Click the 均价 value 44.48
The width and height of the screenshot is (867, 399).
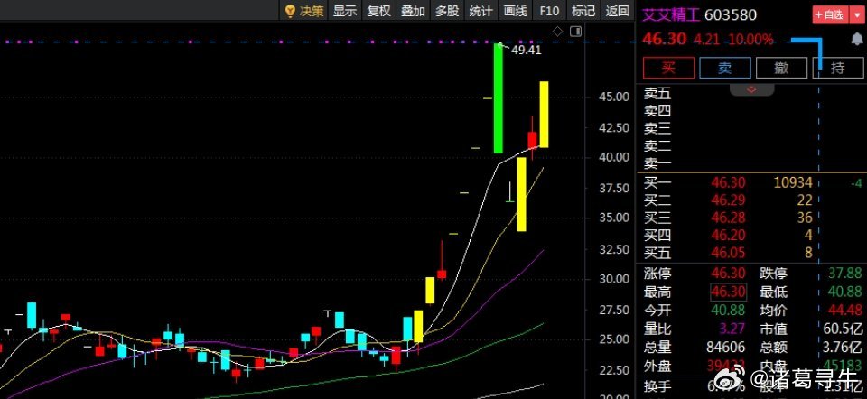(x=845, y=310)
